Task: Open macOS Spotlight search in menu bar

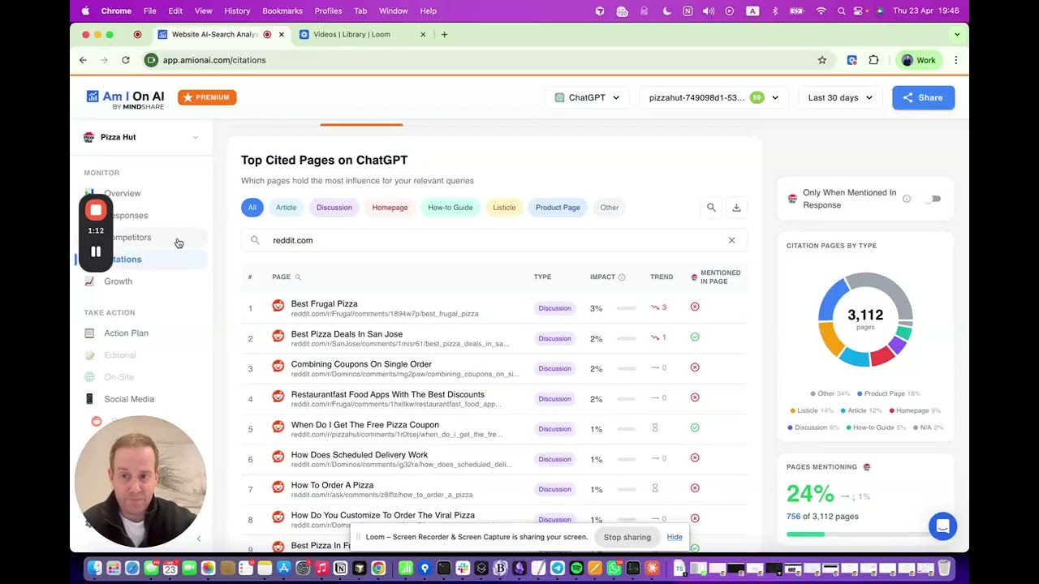Action: 841,11
